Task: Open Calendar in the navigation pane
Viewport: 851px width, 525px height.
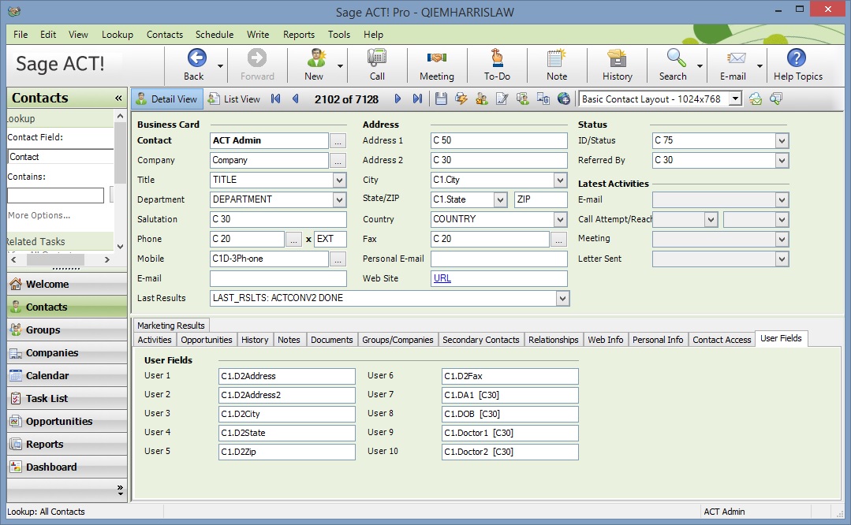Action: pos(67,375)
